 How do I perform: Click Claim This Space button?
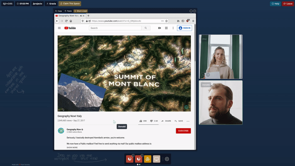tap(70, 4)
